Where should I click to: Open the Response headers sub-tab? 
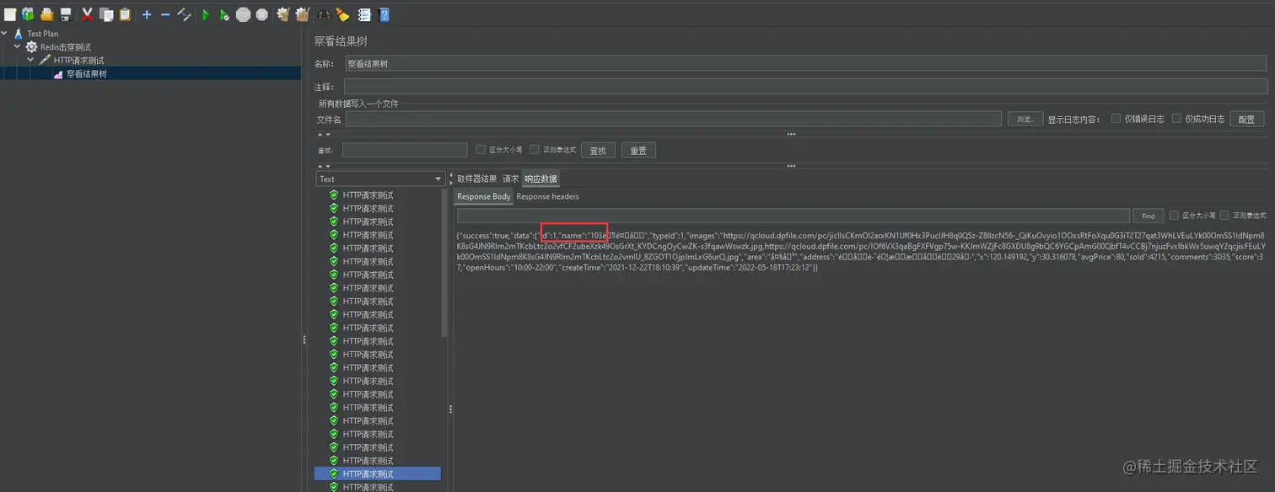tap(547, 196)
